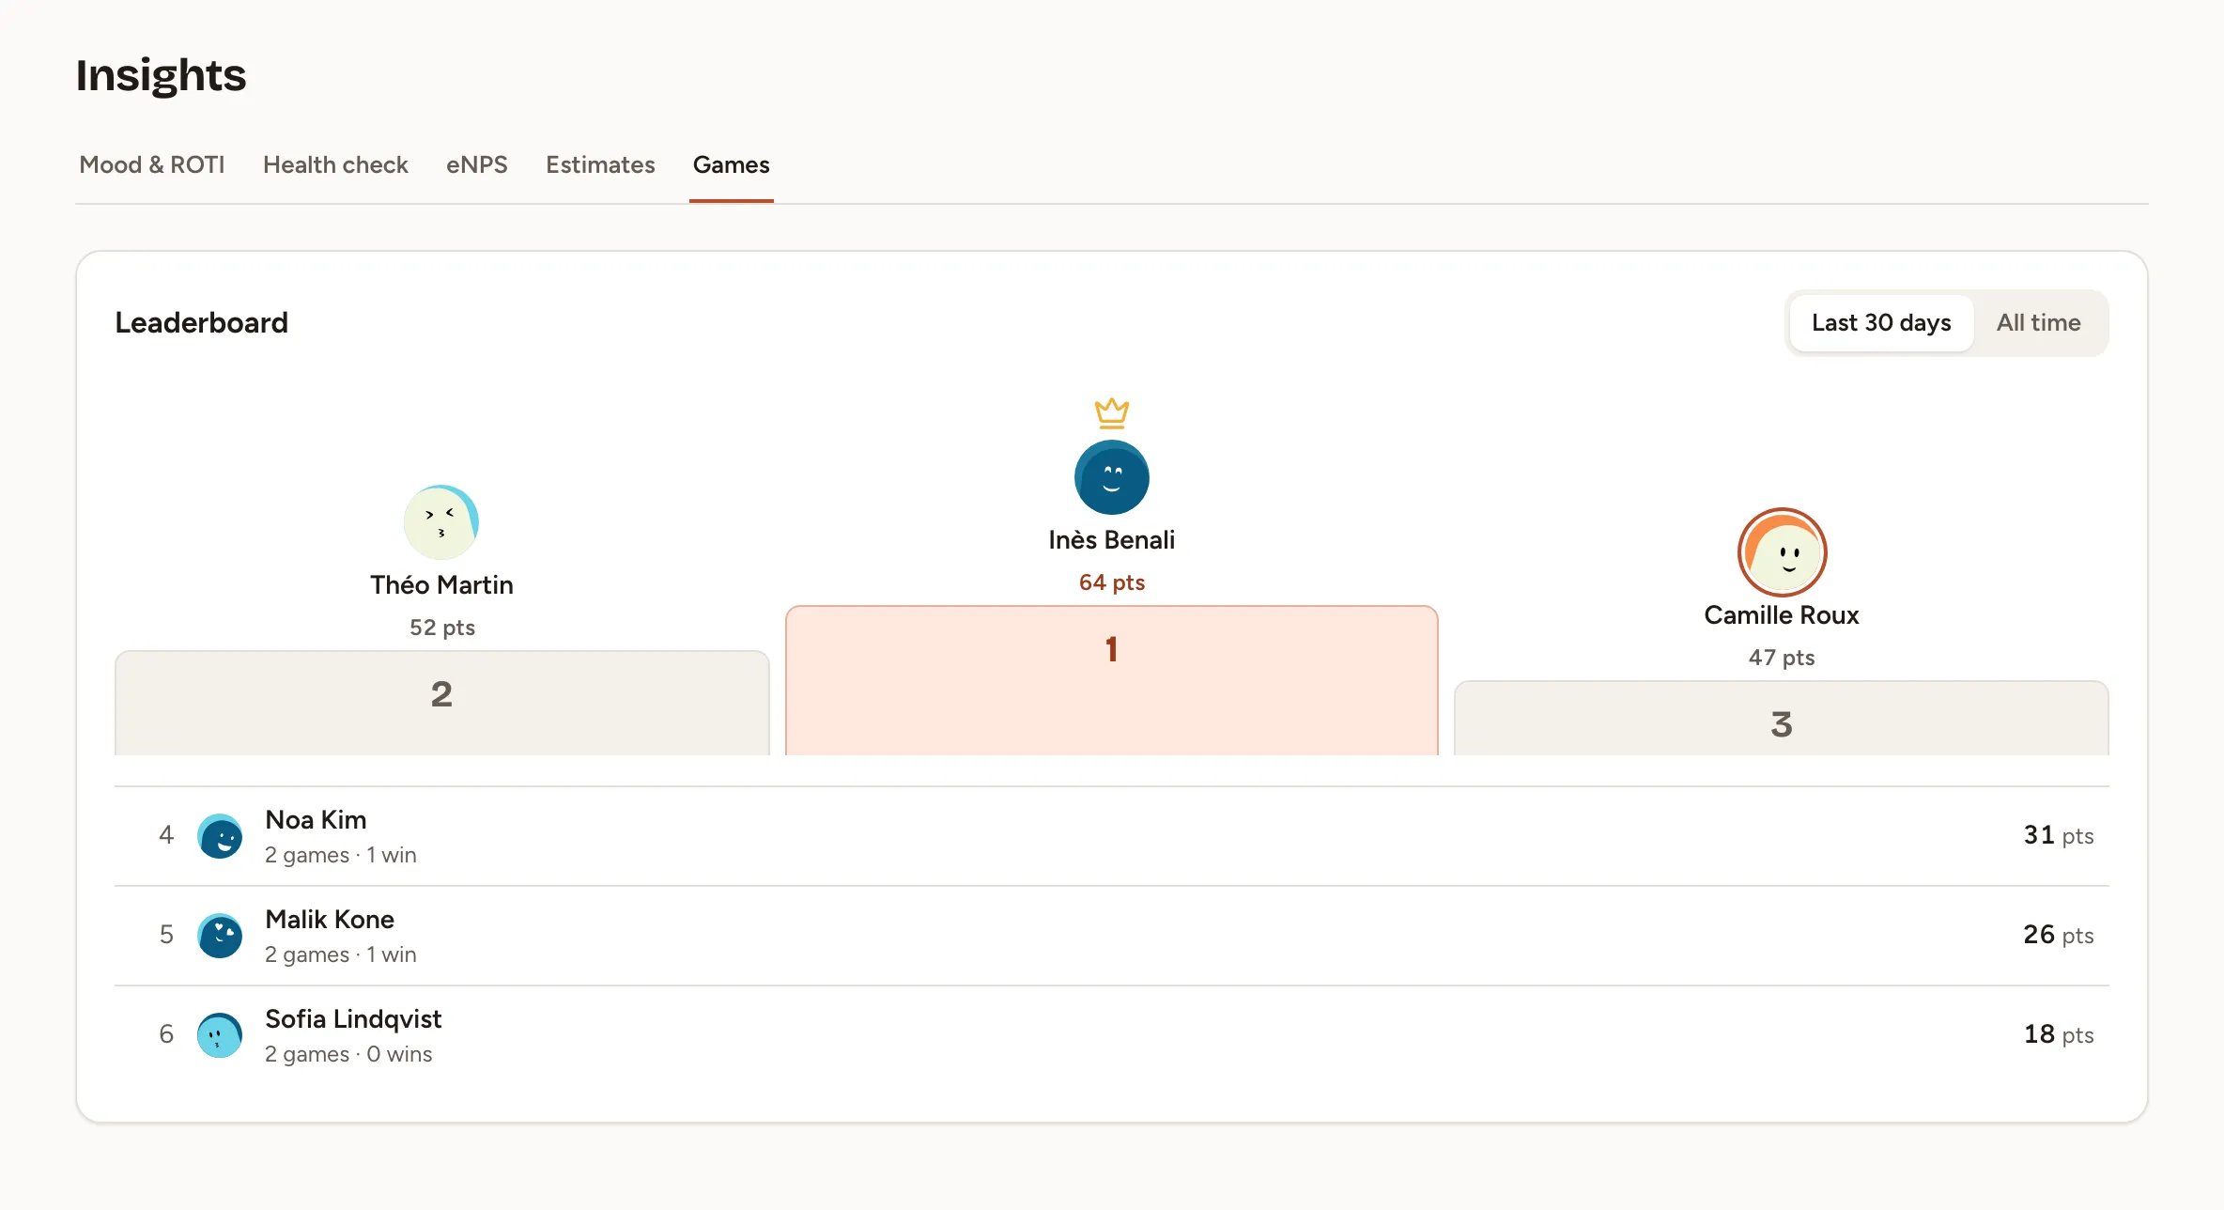Click Noa Kim's 31 pts value

[2059, 835]
